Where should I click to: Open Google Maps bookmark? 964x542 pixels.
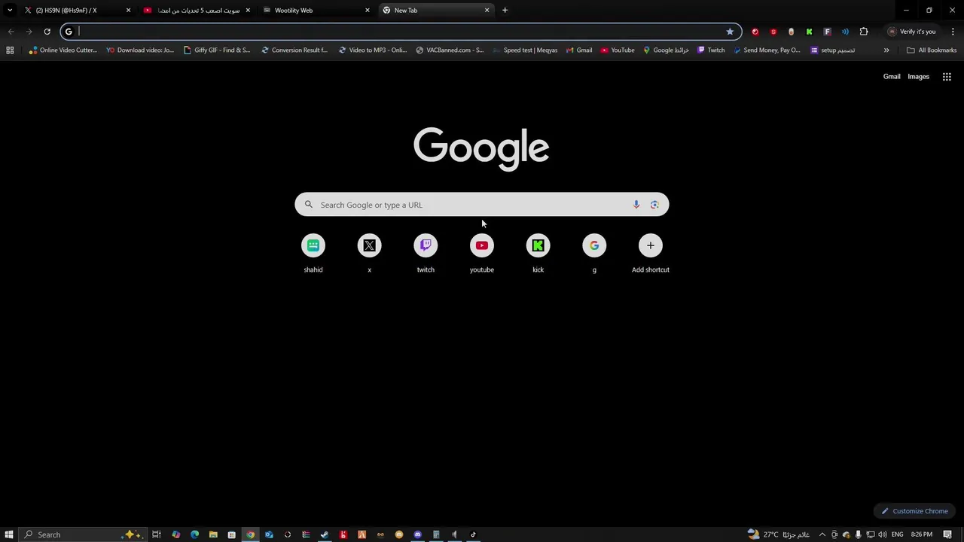pos(666,50)
